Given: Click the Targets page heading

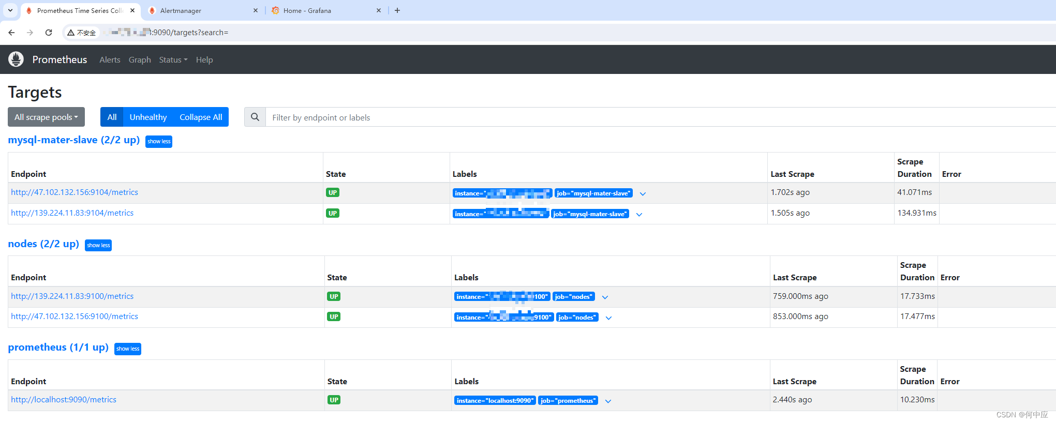Looking at the screenshot, I should coord(35,92).
